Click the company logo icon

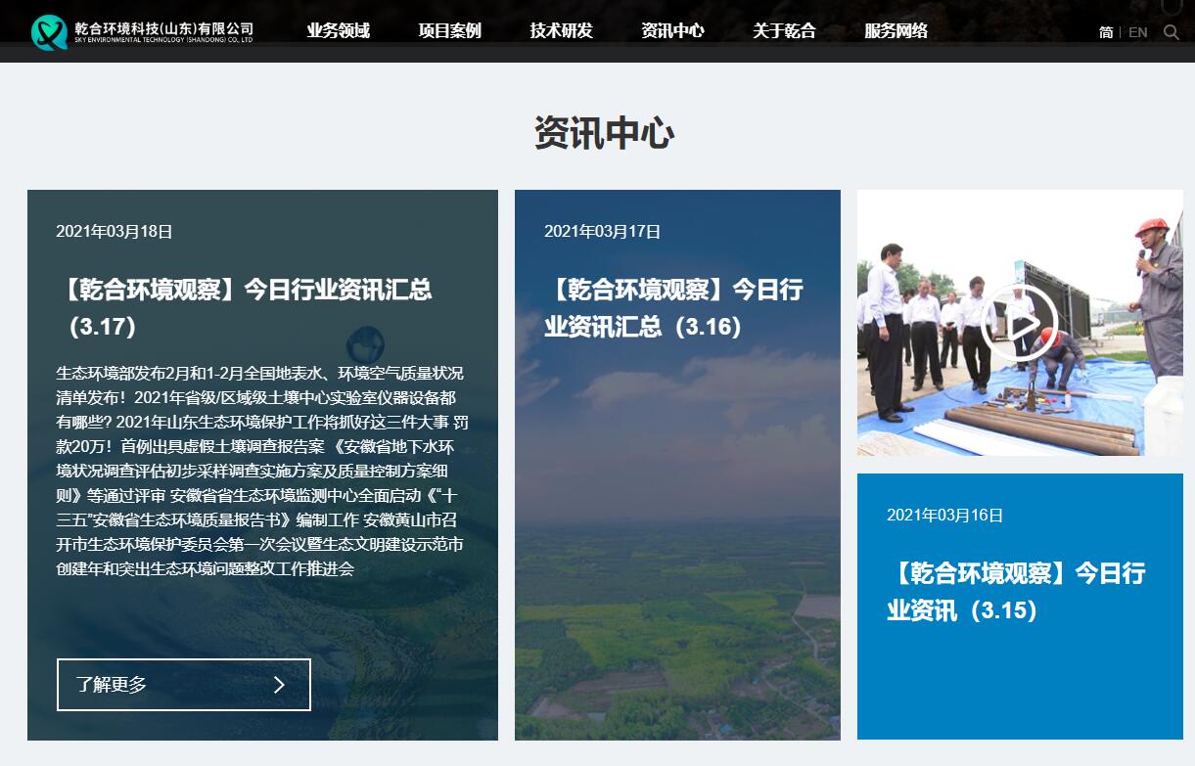[x=48, y=31]
